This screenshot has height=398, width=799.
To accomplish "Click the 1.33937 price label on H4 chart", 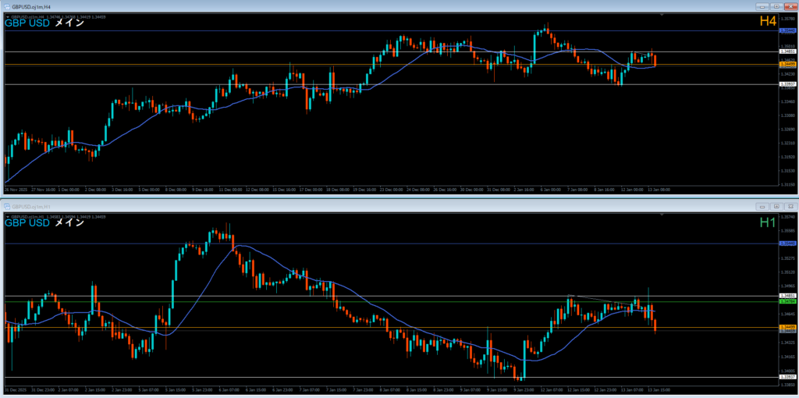I will [787, 84].
